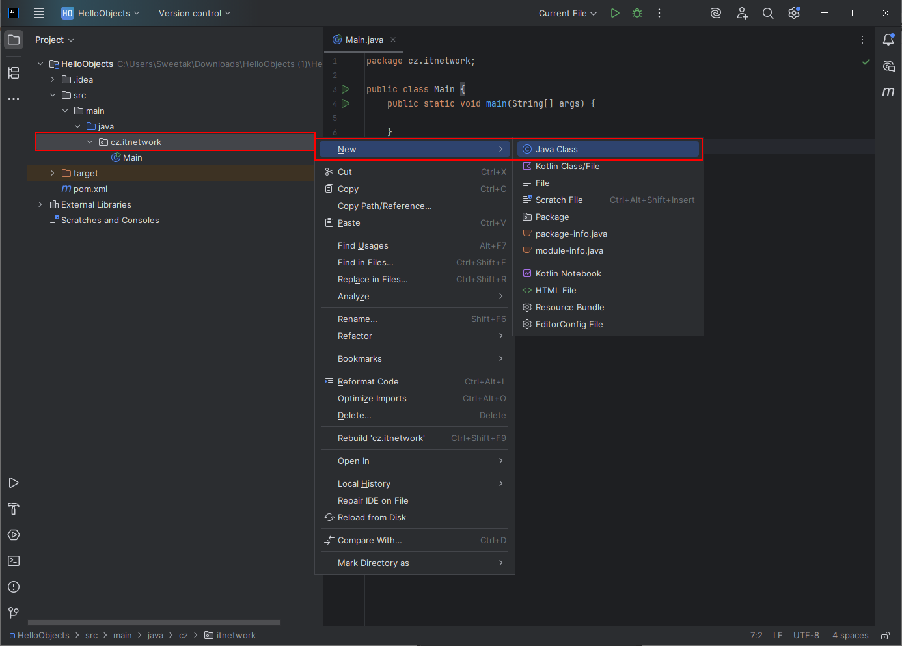Click the 7:2 caret position widget
The image size is (902, 646).
point(756,636)
